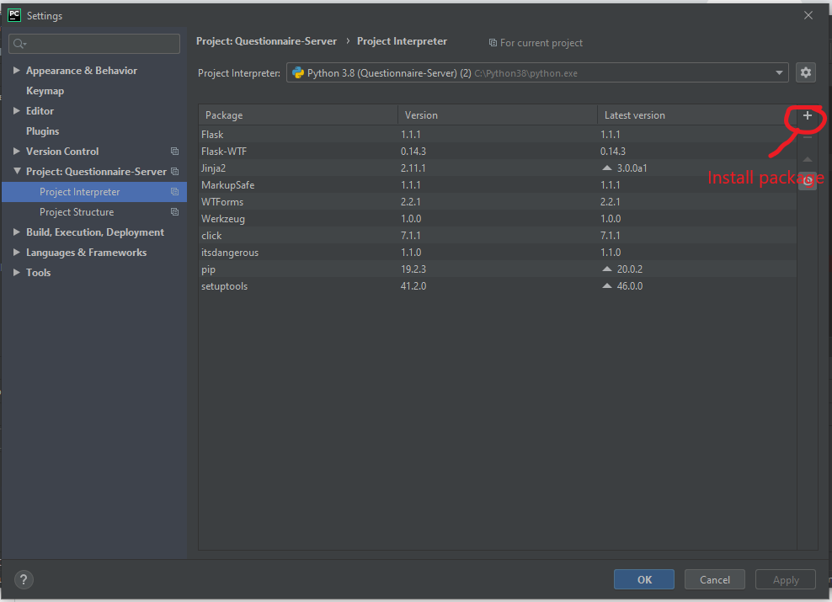Click the Python logo in interpreter field
832x602 pixels.
(297, 72)
